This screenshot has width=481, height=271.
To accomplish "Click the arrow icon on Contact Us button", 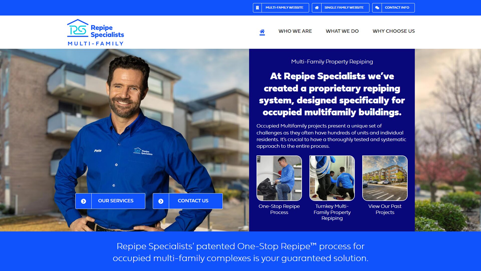I will click(x=161, y=201).
